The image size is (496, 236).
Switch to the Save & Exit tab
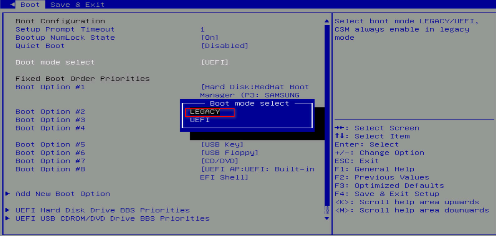pos(78,5)
